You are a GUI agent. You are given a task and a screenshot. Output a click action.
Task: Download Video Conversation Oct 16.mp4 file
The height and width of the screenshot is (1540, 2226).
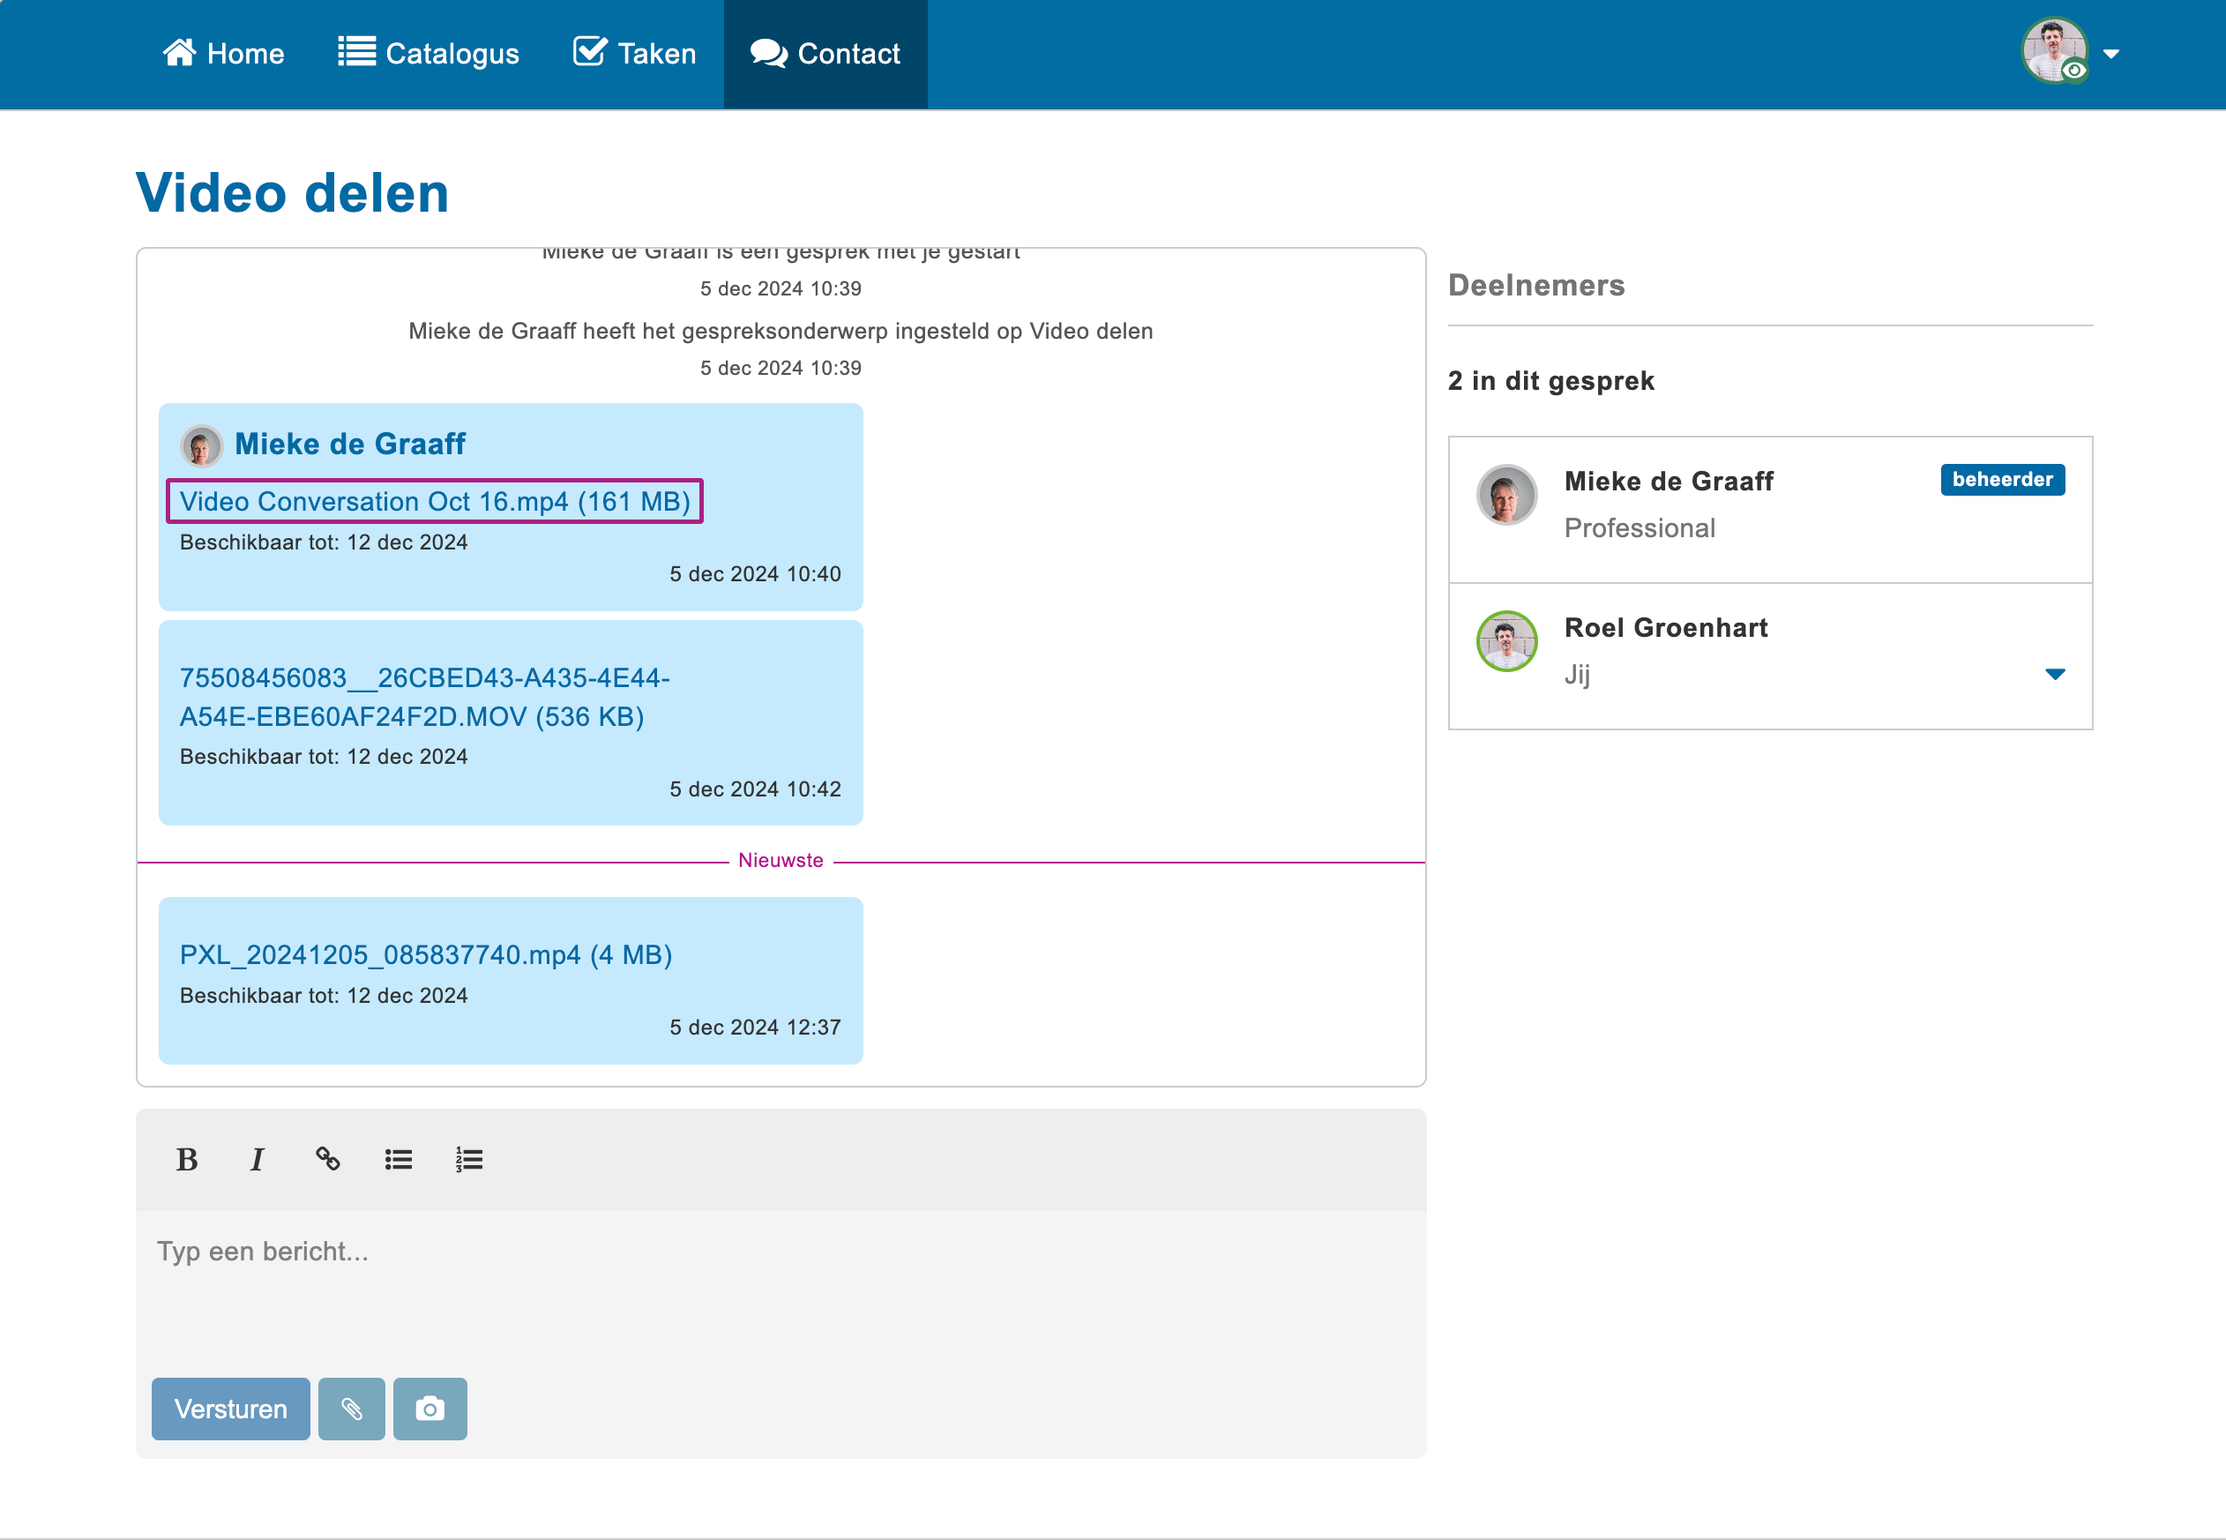point(434,502)
